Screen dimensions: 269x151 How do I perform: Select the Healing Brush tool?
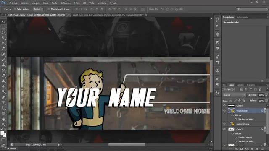coord(3,55)
